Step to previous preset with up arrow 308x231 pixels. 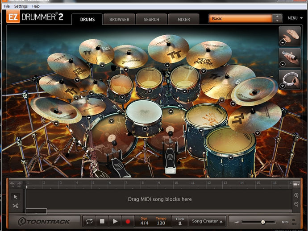(277, 16)
